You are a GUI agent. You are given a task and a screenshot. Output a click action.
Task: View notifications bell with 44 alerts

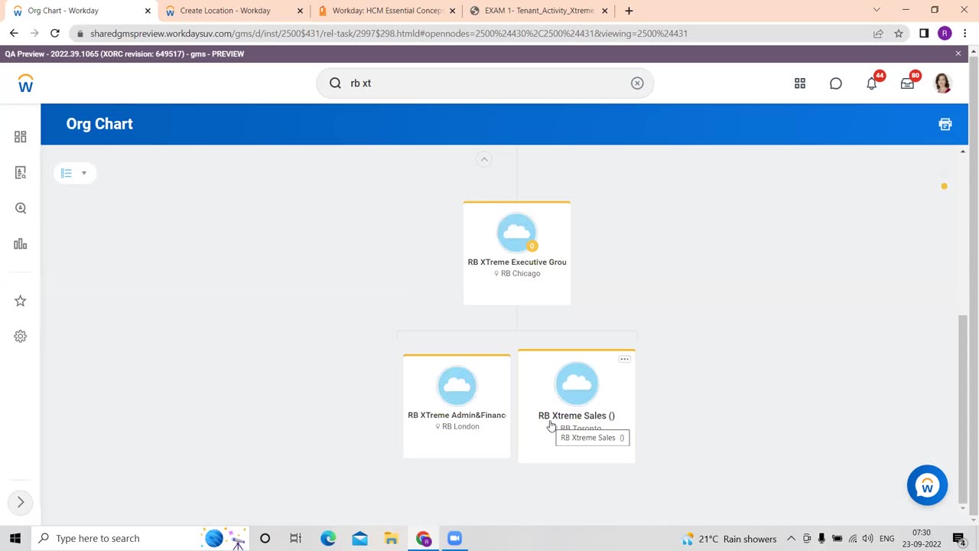(x=873, y=82)
